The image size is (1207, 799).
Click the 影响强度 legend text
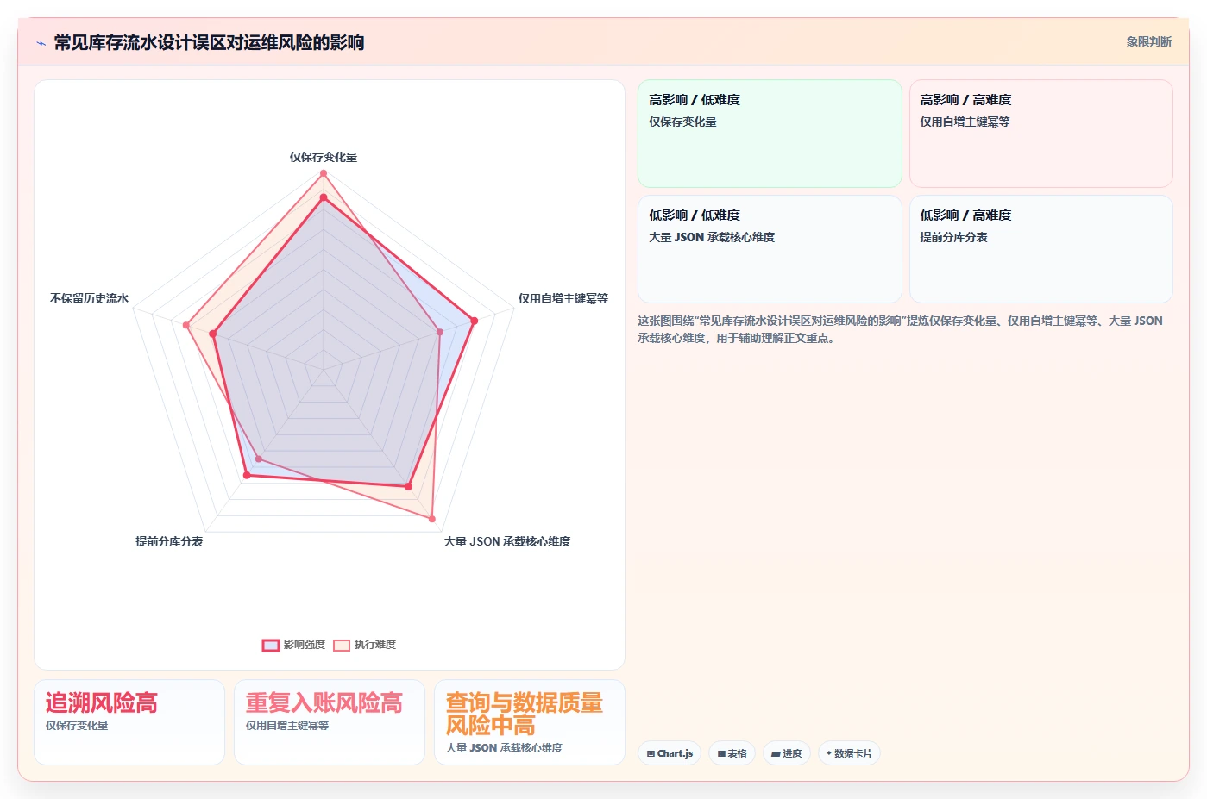click(x=305, y=645)
